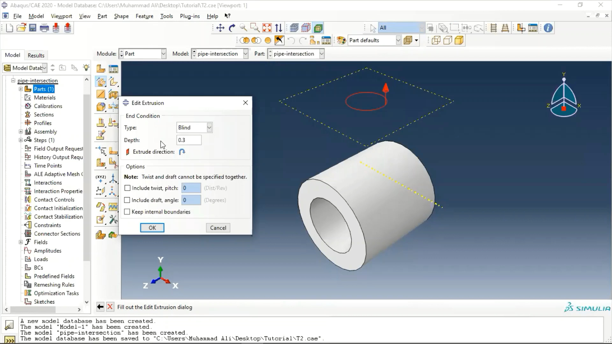Click the Feature menu in menu bar

pyautogui.click(x=144, y=16)
